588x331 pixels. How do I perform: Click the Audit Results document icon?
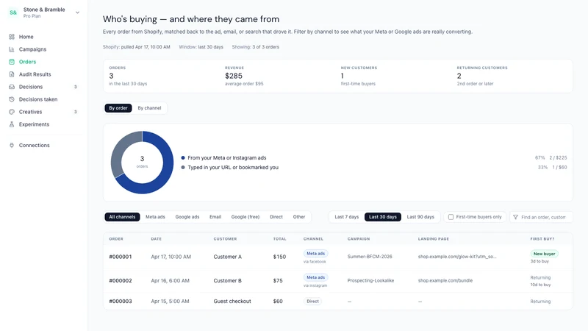click(x=12, y=74)
